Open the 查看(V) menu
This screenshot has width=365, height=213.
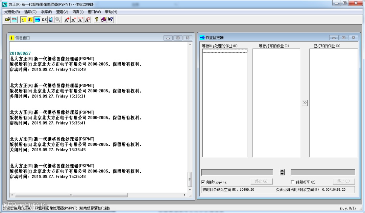pos(62,11)
